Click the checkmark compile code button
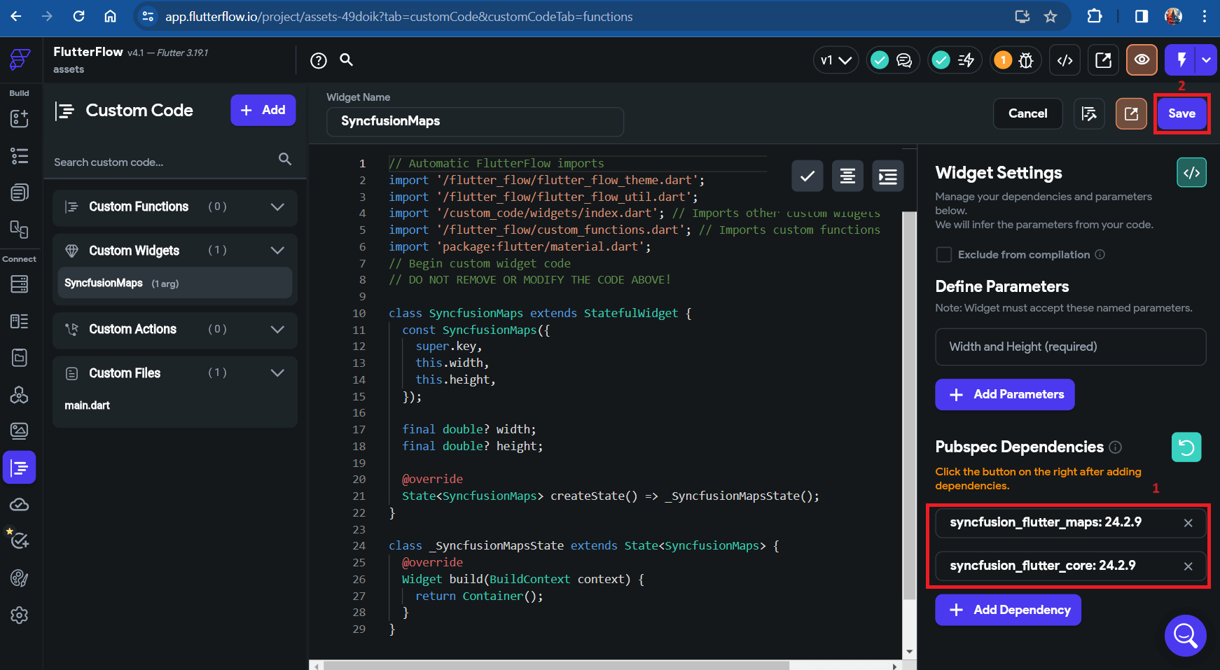 (807, 176)
